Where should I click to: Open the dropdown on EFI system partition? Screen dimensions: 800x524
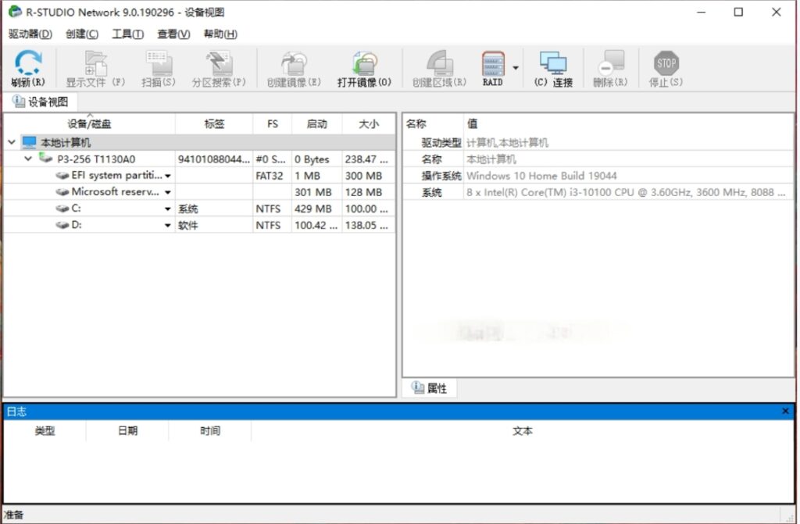[x=167, y=176]
